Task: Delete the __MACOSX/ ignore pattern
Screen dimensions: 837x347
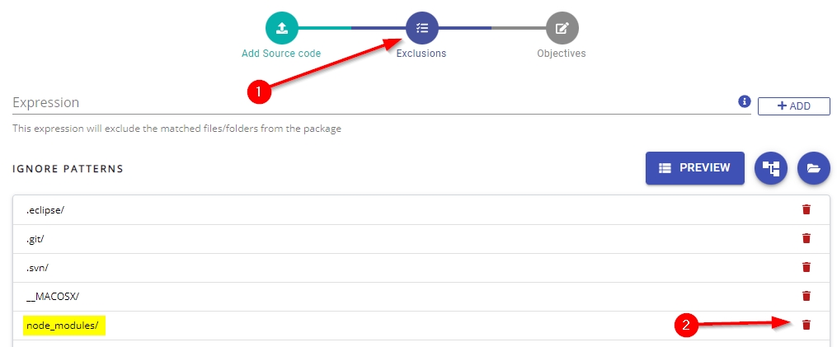Action: click(806, 296)
